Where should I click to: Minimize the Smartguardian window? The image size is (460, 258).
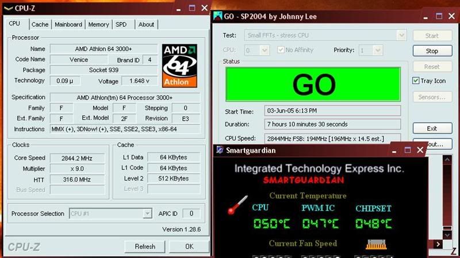coord(394,151)
